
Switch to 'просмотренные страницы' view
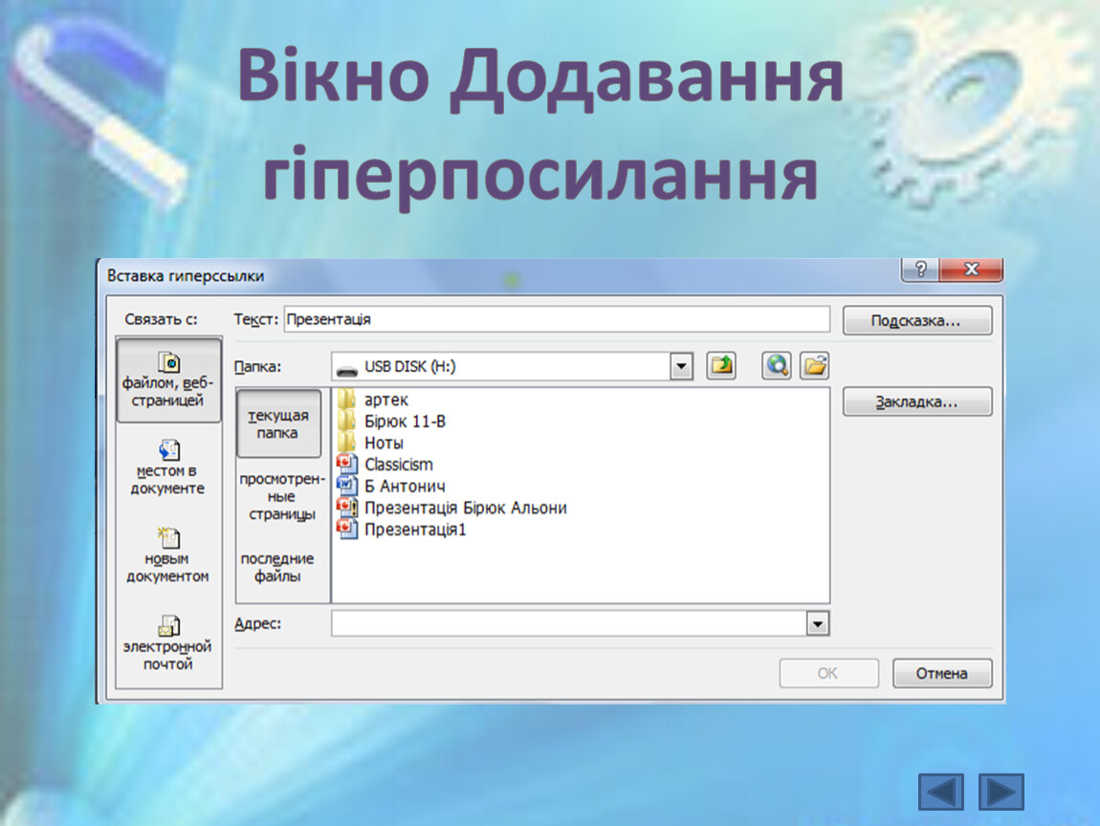click(281, 496)
